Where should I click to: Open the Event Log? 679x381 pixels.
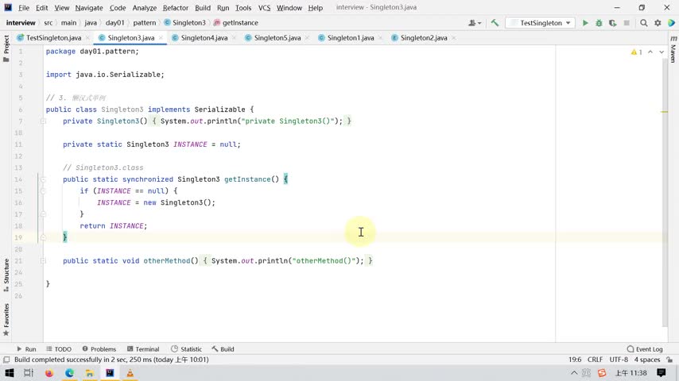(645, 349)
